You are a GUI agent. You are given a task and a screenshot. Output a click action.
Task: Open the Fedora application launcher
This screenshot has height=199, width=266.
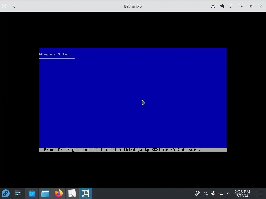click(6, 193)
